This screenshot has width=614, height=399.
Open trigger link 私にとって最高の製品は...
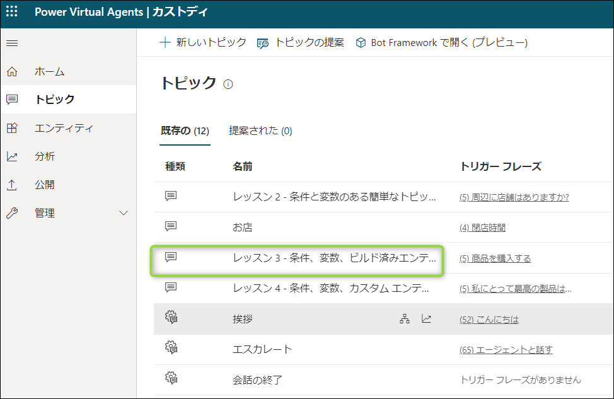point(515,289)
